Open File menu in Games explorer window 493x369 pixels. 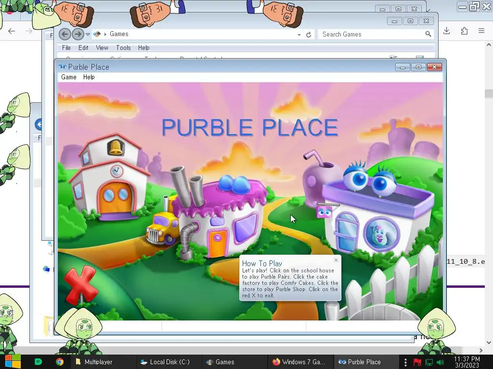(66, 48)
